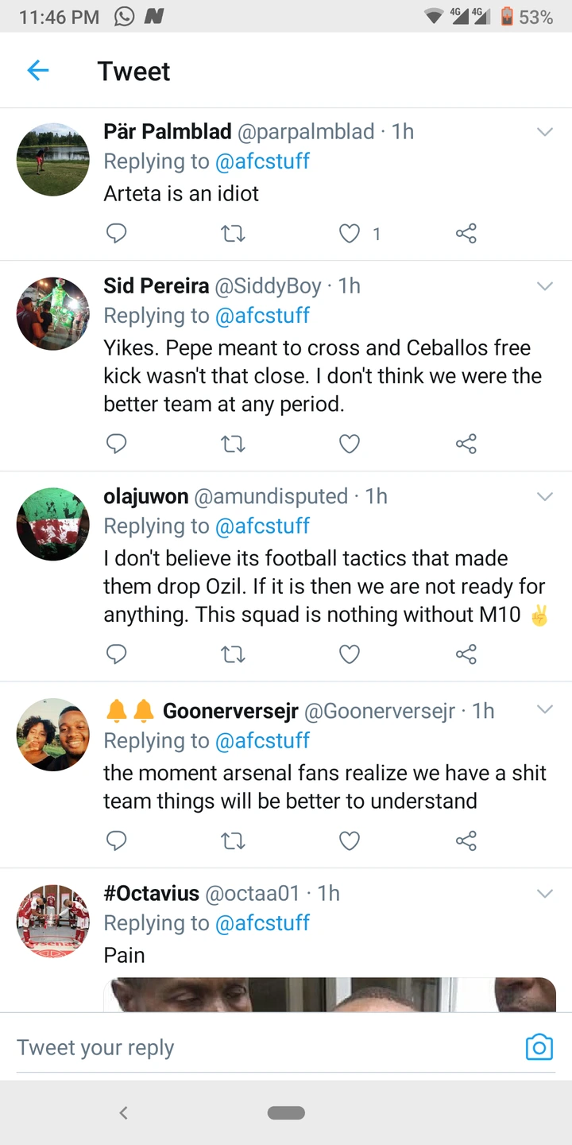The height and width of the screenshot is (1145, 572).
Task: Like Goonerversejr's tweet
Action: pyautogui.click(x=350, y=840)
